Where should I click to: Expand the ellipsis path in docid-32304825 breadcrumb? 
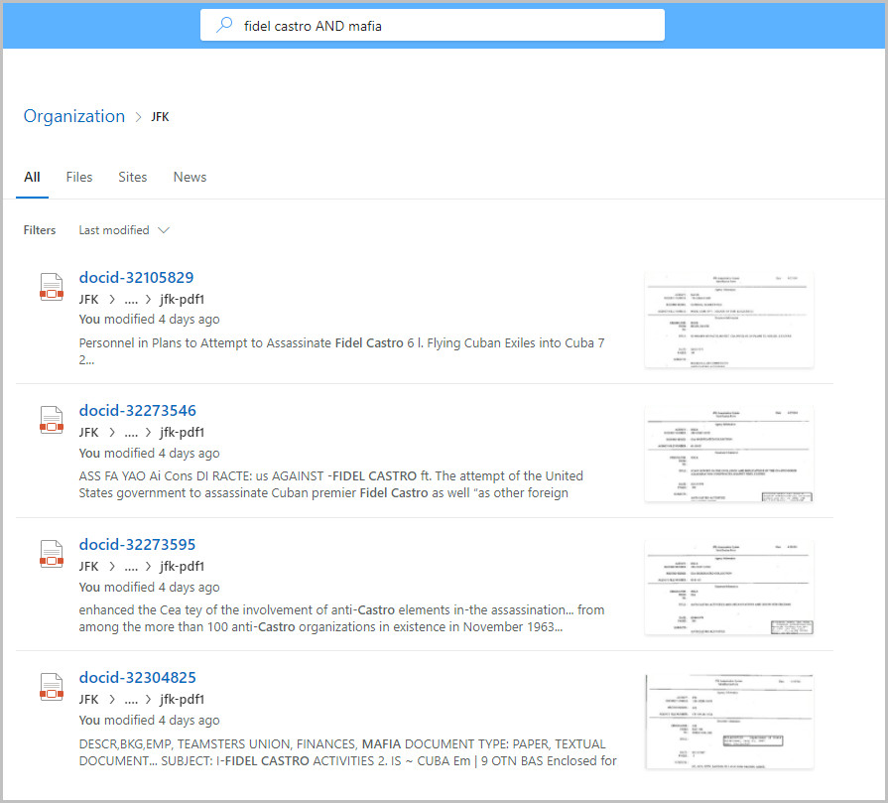pyautogui.click(x=131, y=700)
